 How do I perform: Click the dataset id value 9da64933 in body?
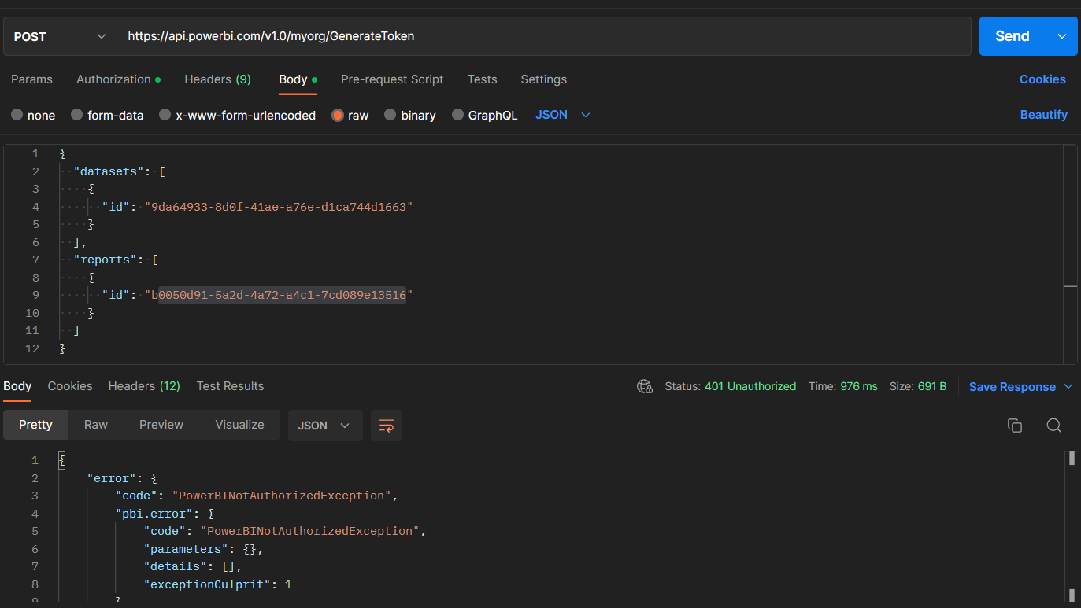[279, 207]
